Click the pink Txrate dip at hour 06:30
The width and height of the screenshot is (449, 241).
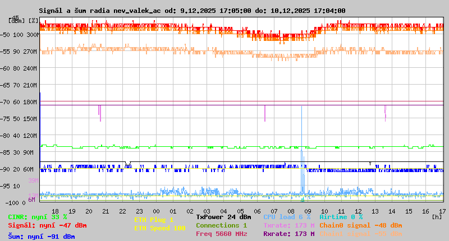click(265, 113)
